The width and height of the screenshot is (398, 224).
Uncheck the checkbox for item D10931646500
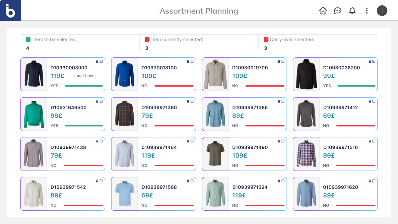coord(101,101)
